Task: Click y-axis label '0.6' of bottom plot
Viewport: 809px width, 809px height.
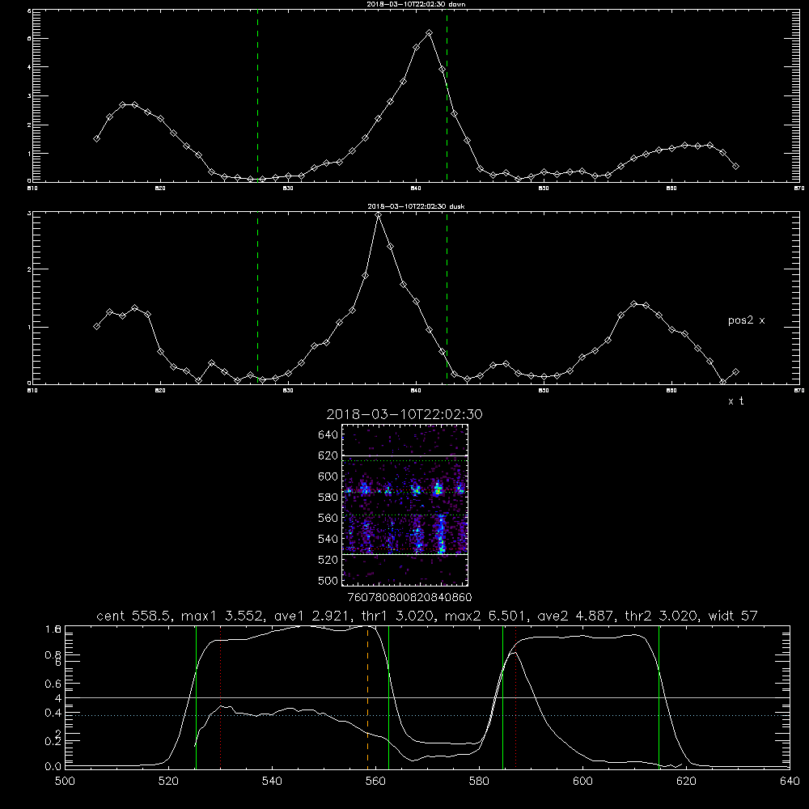Action: pos(53,684)
